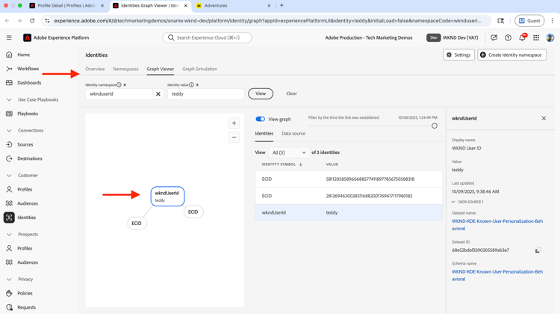Reload the browser page
The image size is (560, 314).
[x=32, y=21]
